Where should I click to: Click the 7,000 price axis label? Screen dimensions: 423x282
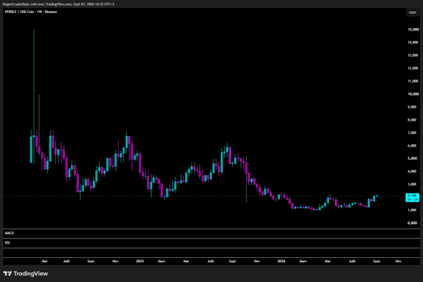click(413, 133)
